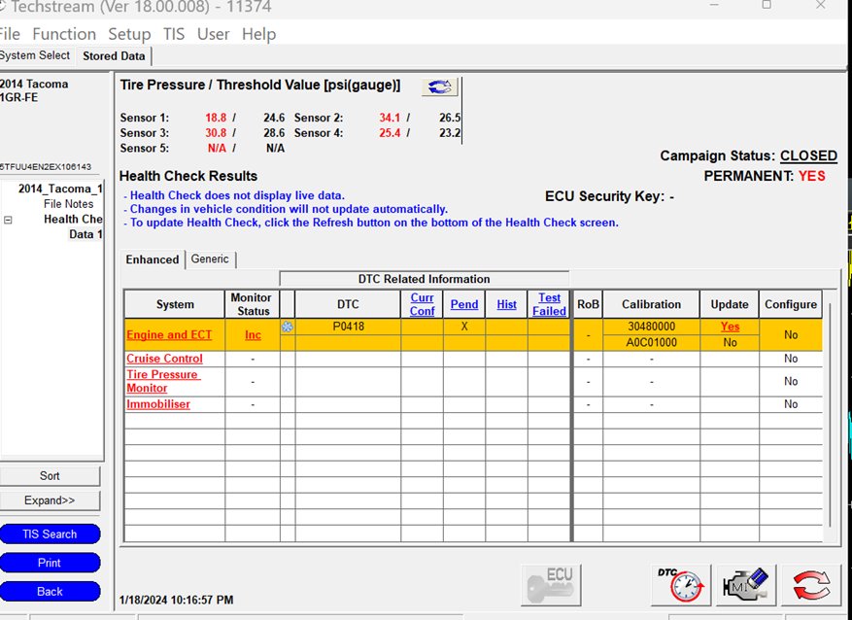Click the Hist column header link
This screenshot has height=620, width=852.
pos(506,304)
